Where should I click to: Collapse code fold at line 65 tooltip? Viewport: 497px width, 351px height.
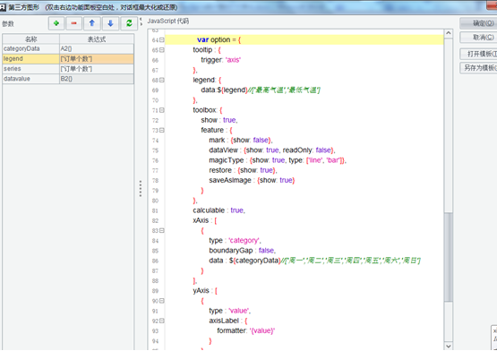click(x=162, y=50)
